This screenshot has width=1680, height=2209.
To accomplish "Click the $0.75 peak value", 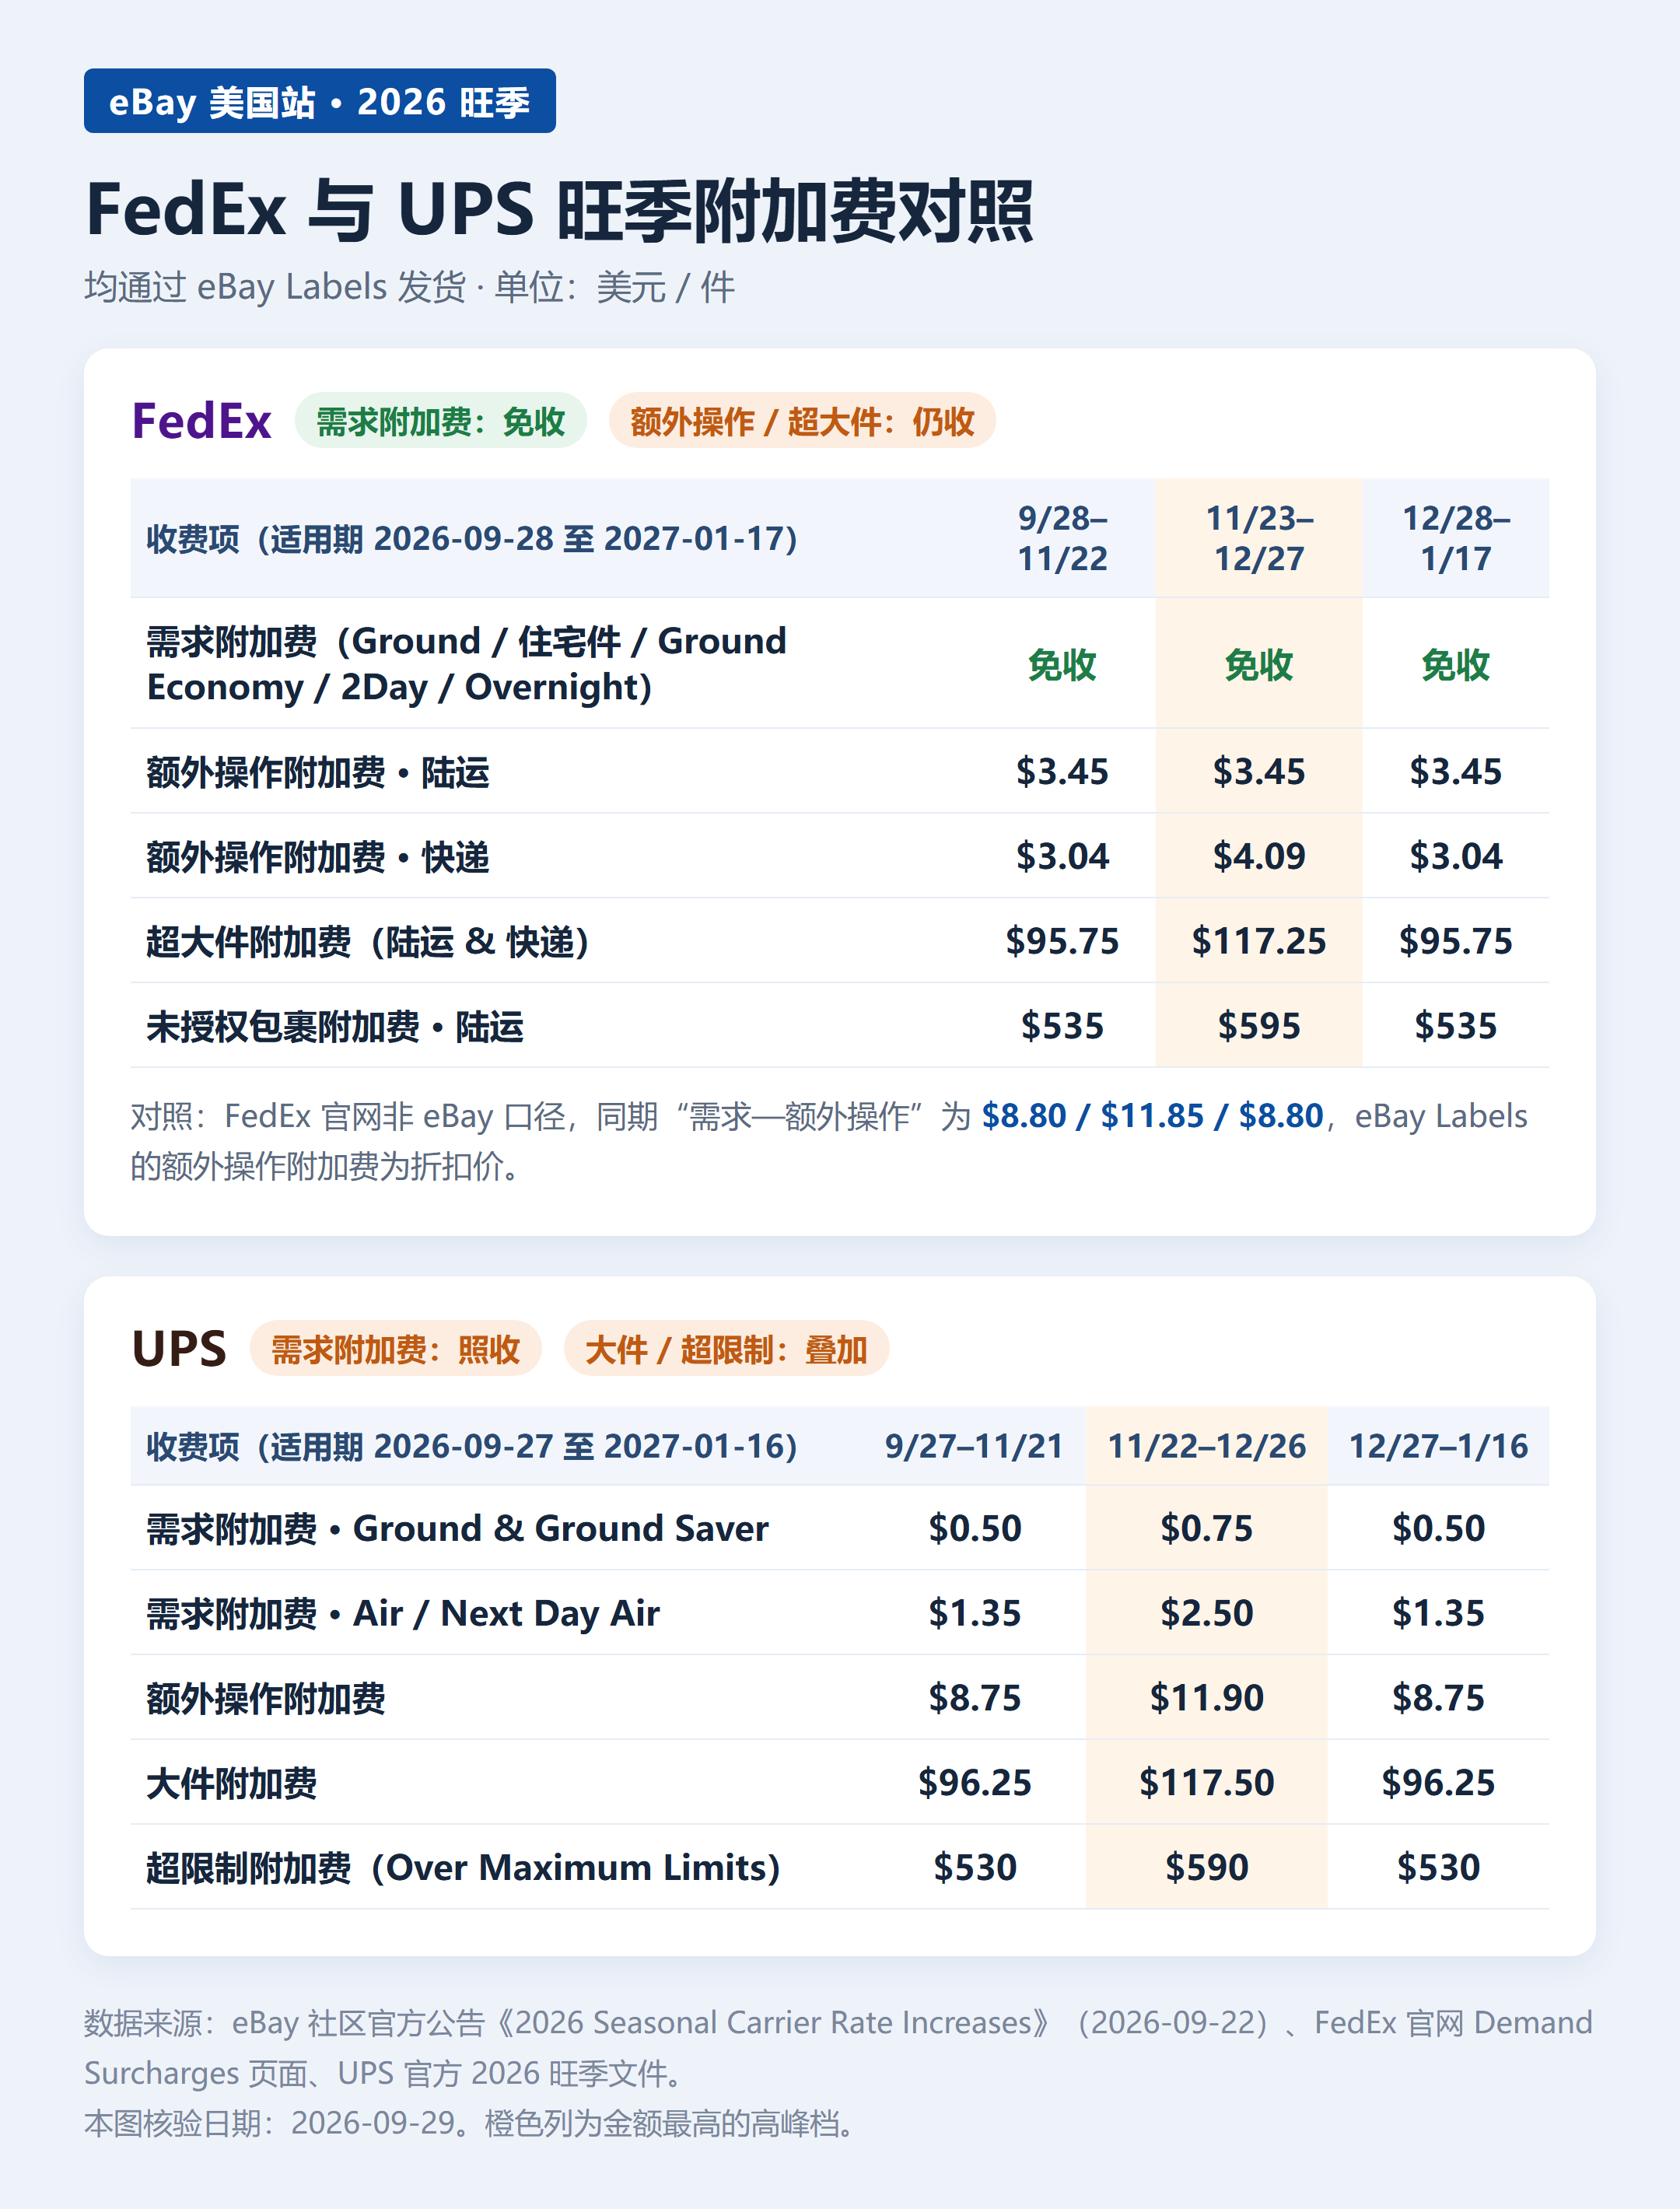I will [1207, 1528].
